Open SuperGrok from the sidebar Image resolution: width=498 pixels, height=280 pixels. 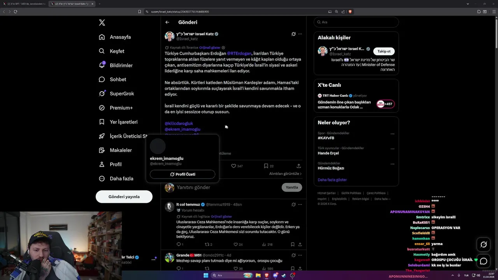tap(116, 94)
